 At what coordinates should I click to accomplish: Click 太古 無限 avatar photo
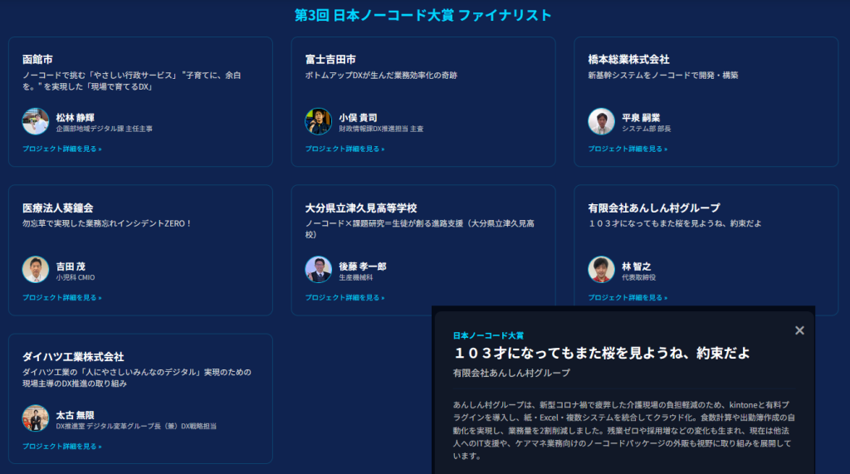[x=35, y=418]
